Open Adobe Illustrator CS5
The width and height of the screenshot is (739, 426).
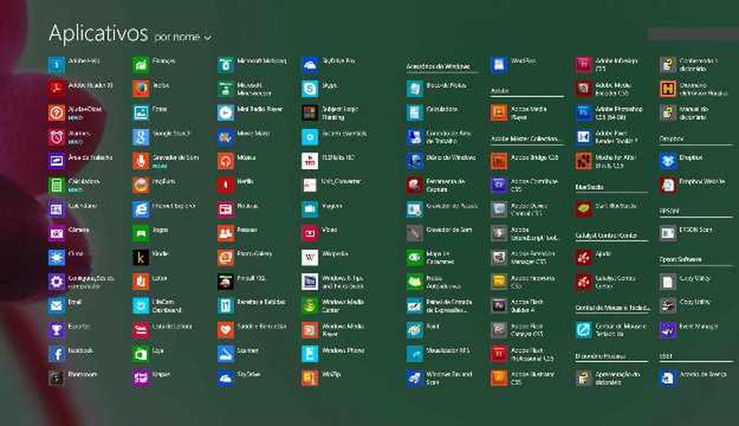coord(523,378)
